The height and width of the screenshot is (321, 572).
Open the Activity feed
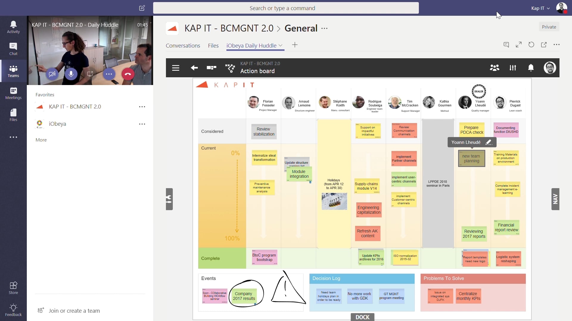13,27
